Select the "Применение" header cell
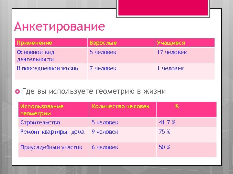The image size is (233, 174). [51, 43]
